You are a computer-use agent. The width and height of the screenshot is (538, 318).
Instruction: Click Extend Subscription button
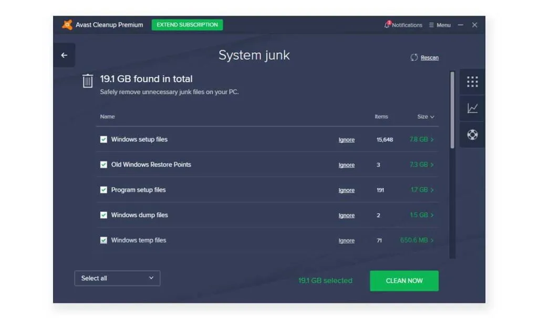coord(187,25)
